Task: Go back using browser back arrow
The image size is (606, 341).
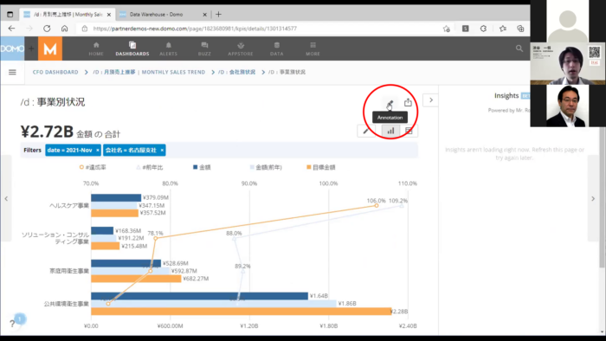Action: (11, 29)
